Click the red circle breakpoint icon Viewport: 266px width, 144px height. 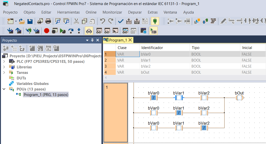[x=46, y=31]
